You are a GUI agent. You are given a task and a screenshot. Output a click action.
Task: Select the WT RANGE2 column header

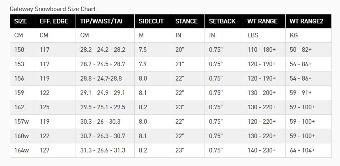(308, 21)
